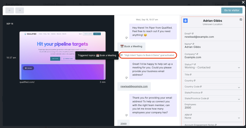Image resolution: width=246 pixels, height=128 pixels.
Task: Expand the Country Code dropdown
Action: coord(212,87)
